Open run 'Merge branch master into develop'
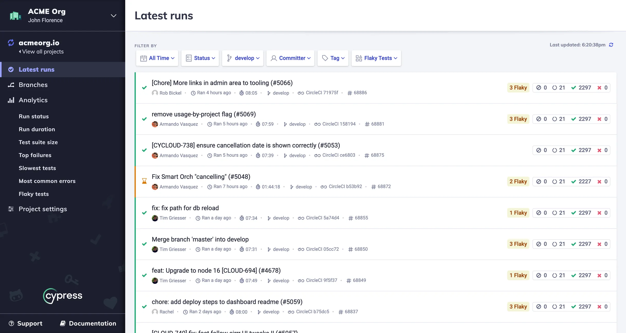 pyautogui.click(x=200, y=239)
